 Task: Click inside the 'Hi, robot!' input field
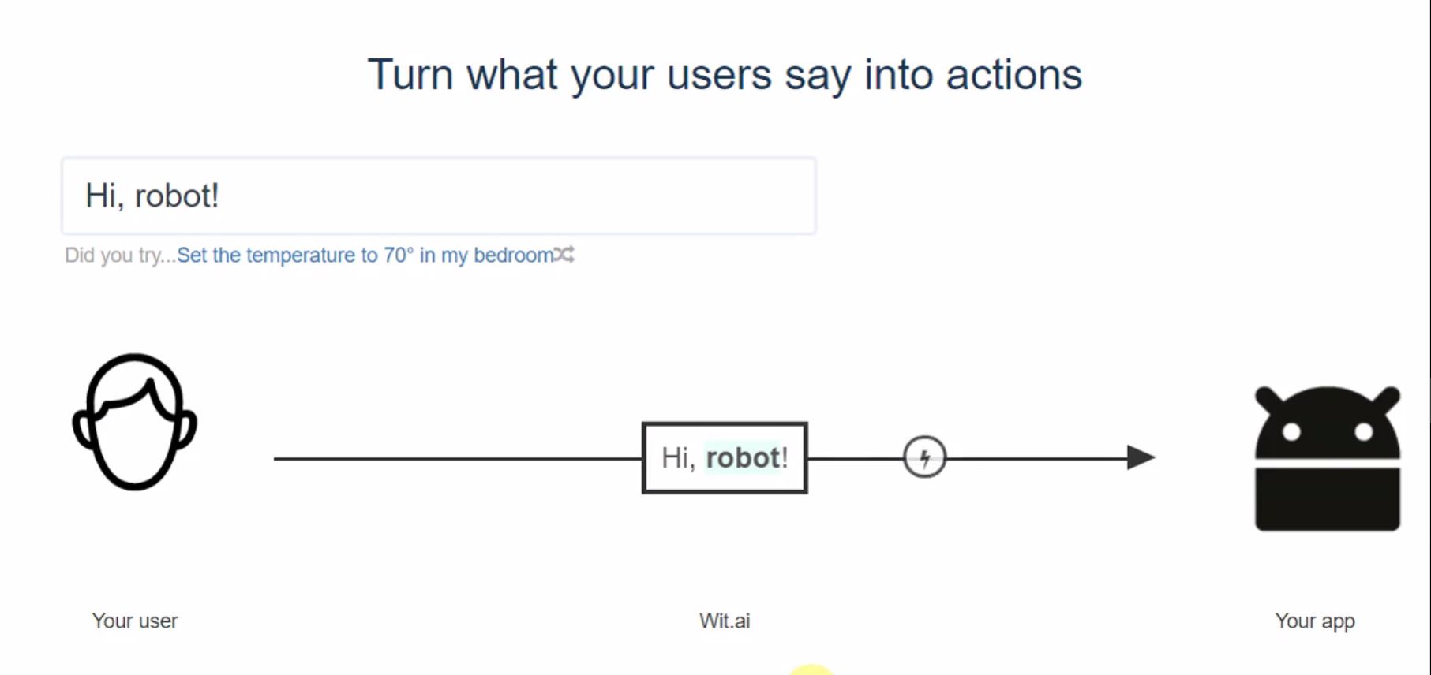pyautogui.click(x=438, y=196)
